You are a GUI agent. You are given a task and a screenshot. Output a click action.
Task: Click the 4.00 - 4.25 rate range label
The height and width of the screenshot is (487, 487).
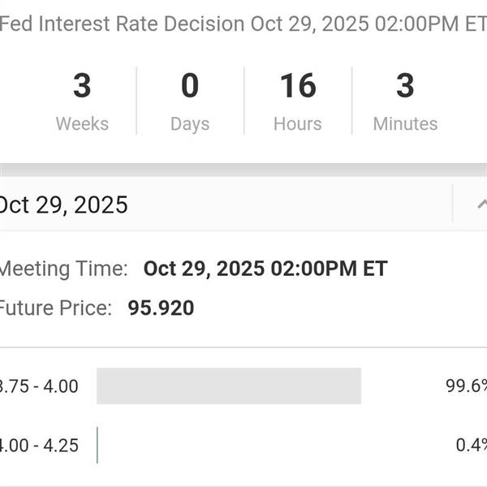click(39, 446)
